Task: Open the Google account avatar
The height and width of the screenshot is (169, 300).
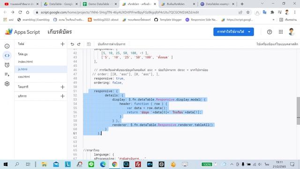Action: click(x=292, y=32)
